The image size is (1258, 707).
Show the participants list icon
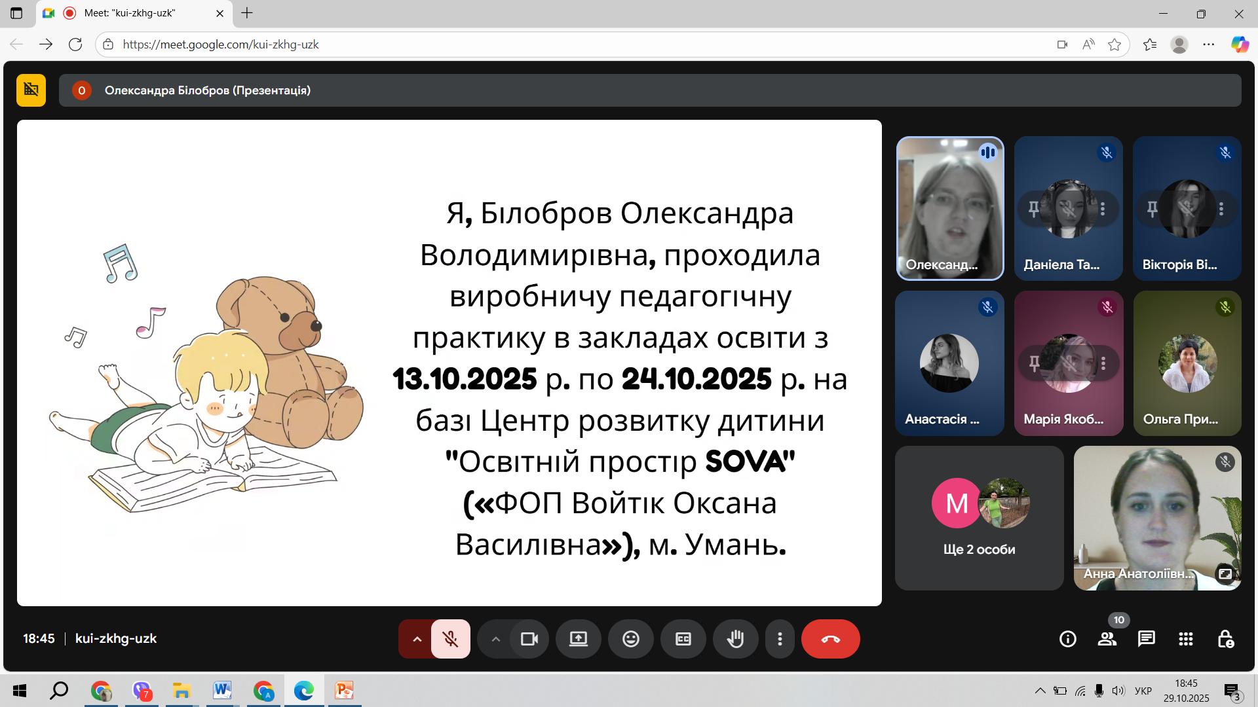click(x=1107, y=639)
